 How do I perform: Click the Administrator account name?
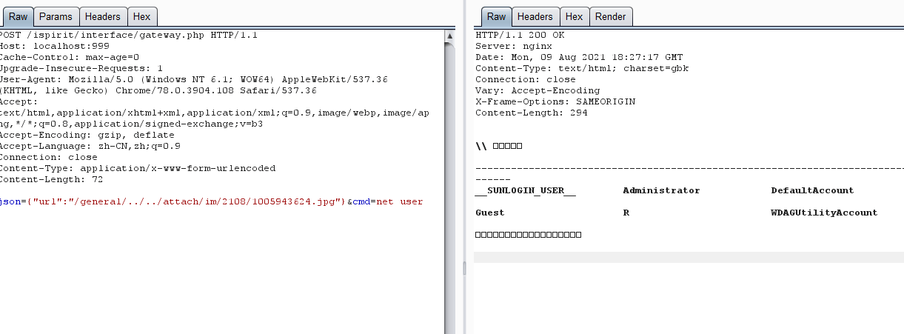(x=661, y=190)
